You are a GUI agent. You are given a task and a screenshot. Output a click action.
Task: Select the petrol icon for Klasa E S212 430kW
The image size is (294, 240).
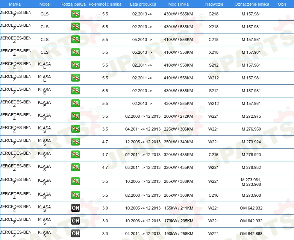tap(75, 90)
